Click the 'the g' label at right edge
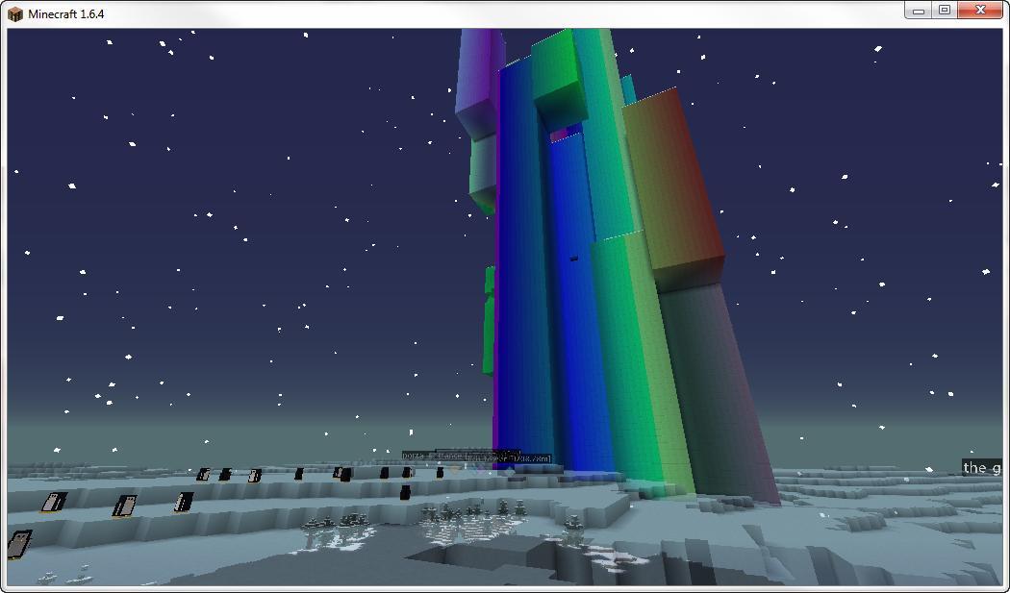This screenshot has height=593, width=1010. click(x=982, y=467)
